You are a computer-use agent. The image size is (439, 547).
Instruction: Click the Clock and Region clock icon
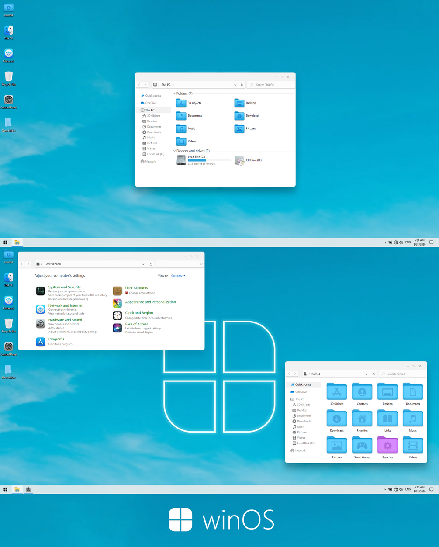pos(118,315)
